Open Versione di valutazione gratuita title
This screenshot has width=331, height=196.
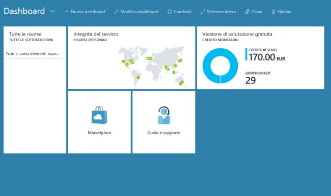pos(237,34)
